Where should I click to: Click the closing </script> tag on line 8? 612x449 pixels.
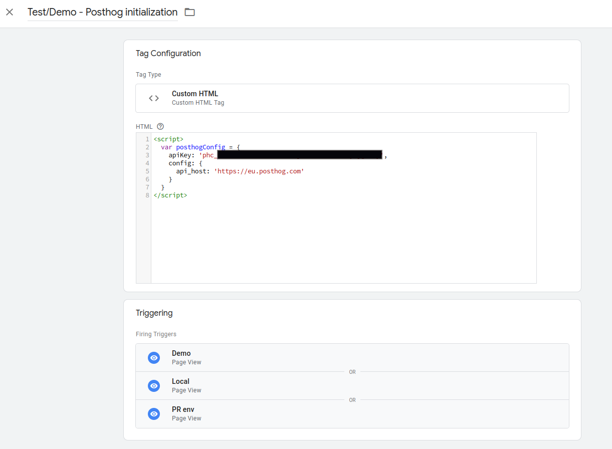coord(170,195)
